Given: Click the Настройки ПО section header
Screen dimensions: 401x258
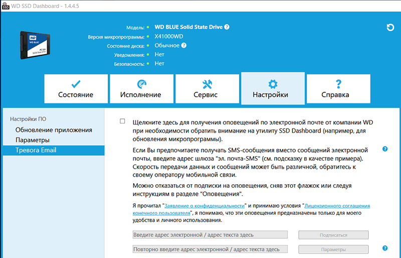Looking at the screenshot, I should pos(28,119).
